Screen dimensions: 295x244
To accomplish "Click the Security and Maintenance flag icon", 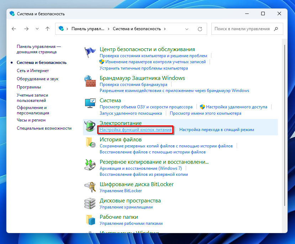I will coord(90,52).
